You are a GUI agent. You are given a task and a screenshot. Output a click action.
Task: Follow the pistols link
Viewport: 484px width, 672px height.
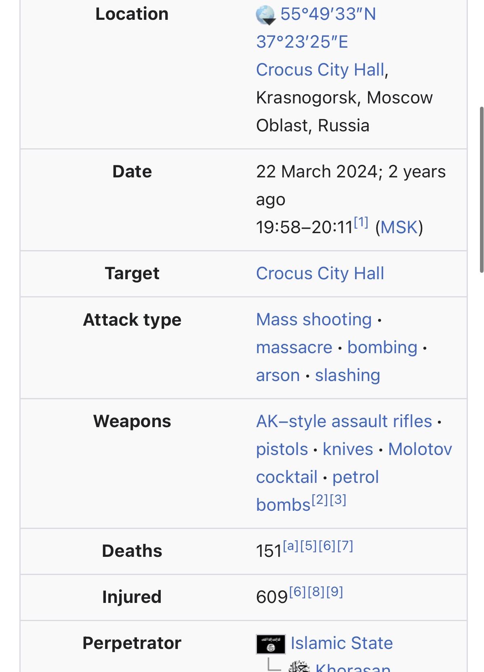click(282, 449)
